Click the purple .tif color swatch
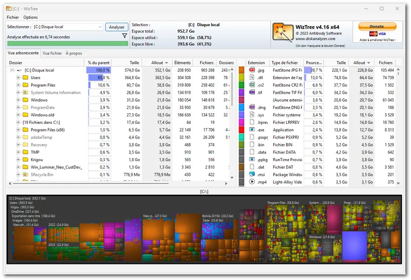Viewport: 411px width, 280px height. (241, 92)
